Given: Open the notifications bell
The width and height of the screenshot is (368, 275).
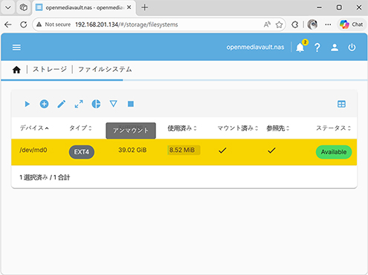Looking at the screenshot, I should (x=300, y=47).
